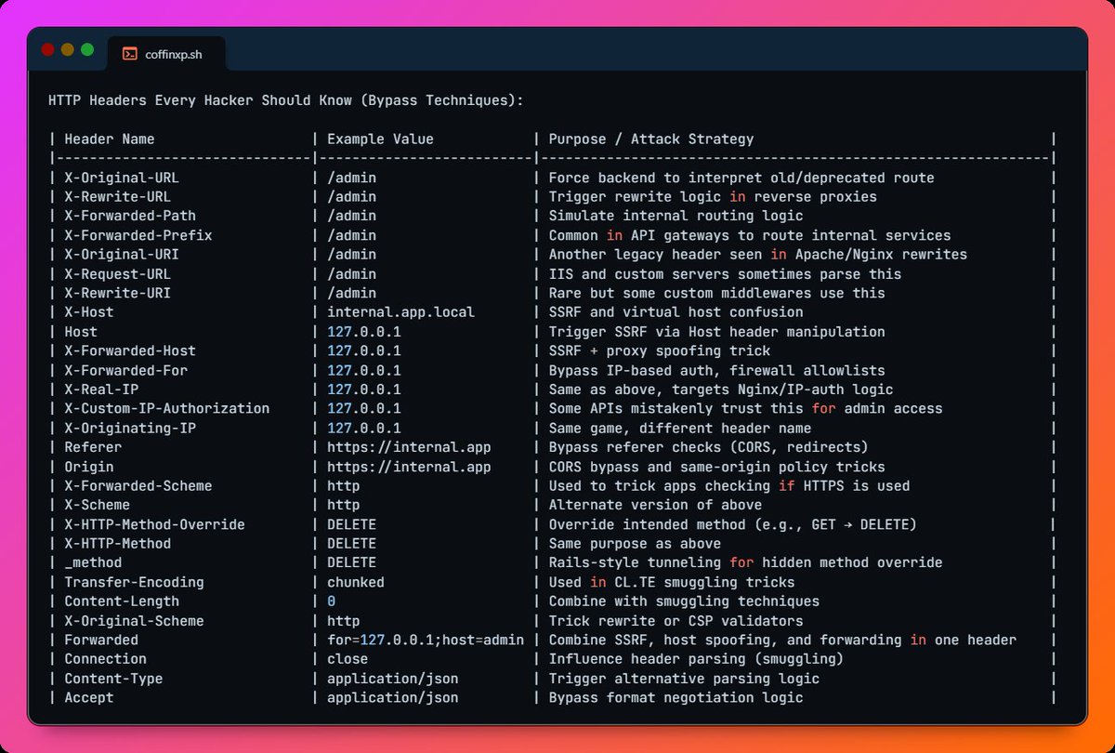Viewport: 1115px width, 753px height.
Task: Click the 'X-Rewrite-URL' header name
Action: 118,197
